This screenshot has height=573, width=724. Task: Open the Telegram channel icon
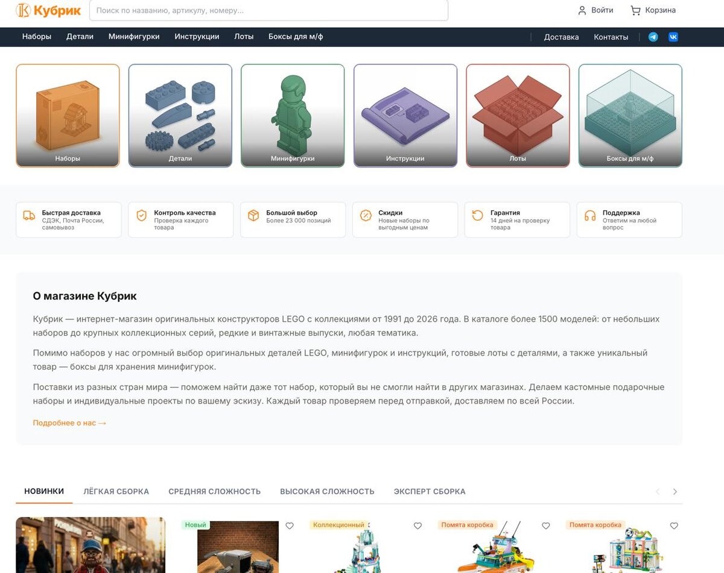coord(653,37)
